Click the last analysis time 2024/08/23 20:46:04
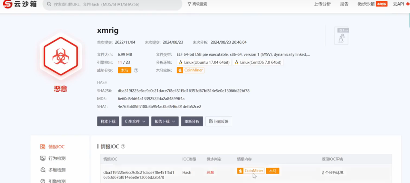410x183 pixels. tap(229, 42)
